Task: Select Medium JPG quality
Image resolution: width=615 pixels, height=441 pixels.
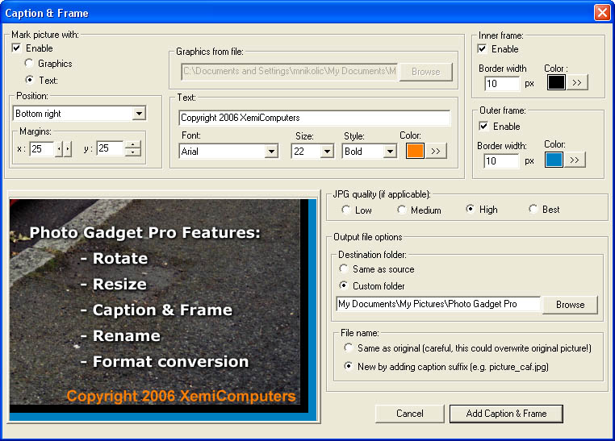Action: (x=402, y=210)
